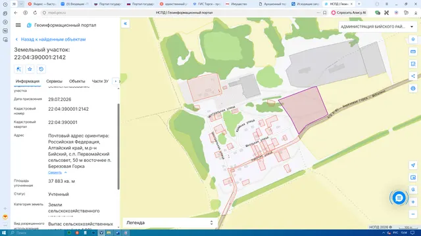Switch to the (5) Входящие browser tab
This screenshot has width=421, height=236.
tap(75, 4)
